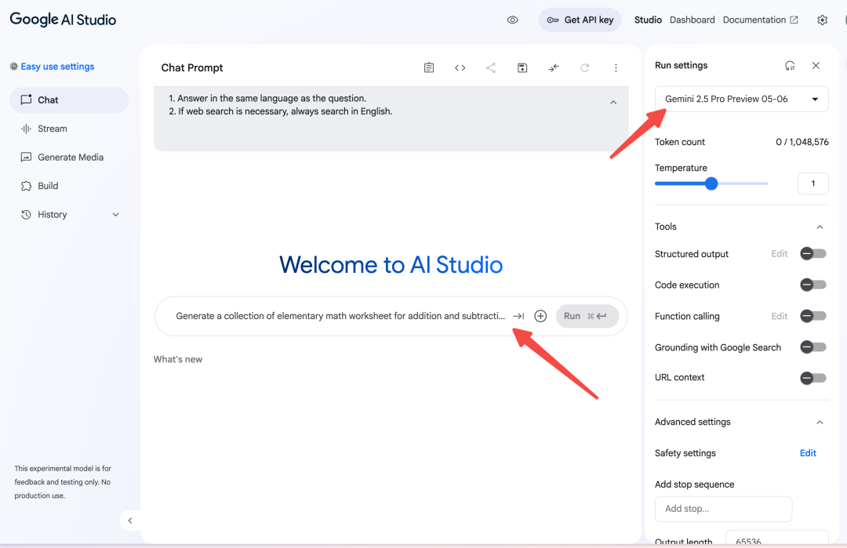Toggle Function calling switch
The height and width of the screenshot is (548, 847).
[813, 316]
